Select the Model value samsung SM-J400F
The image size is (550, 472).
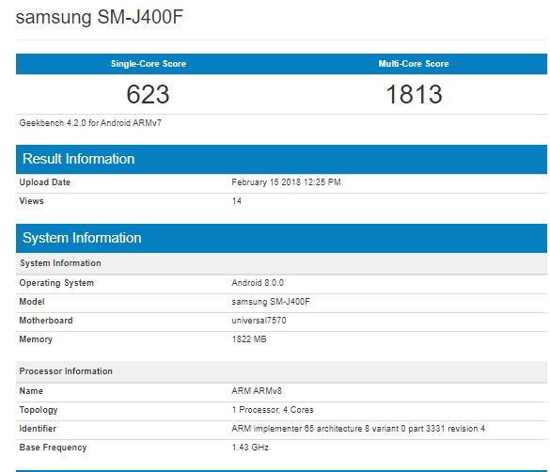(x=271, y=302)
